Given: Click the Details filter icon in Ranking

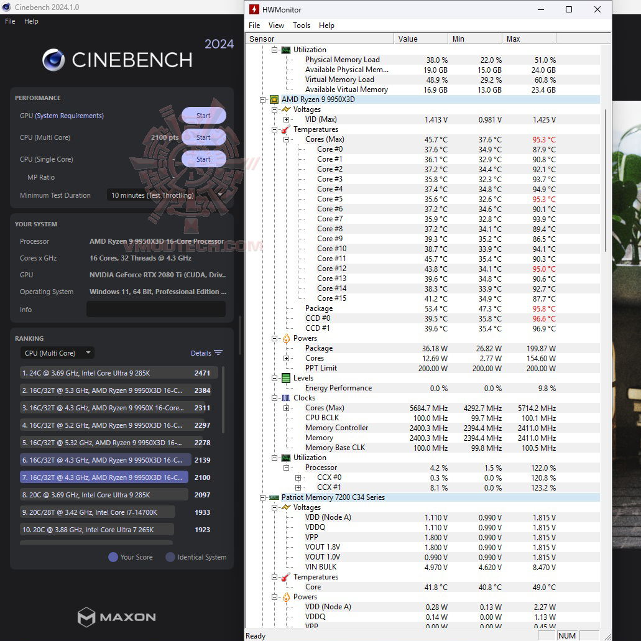Looking at the screenshot, I should [x=218, y=353].
